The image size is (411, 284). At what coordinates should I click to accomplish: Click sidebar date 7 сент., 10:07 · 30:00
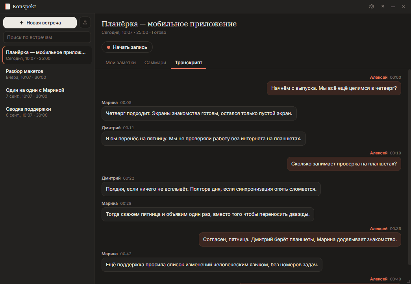26,96
